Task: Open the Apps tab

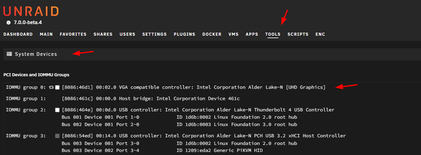Action: (x=252, y=34)
